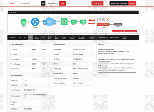Viewport: 154px width, 112px height.
Task: Click the green OLT node icon
Action: (x=64, y=22)
